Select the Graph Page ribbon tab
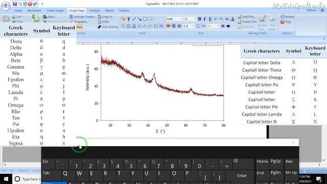327x184 pixels. (x=77, y=10)
